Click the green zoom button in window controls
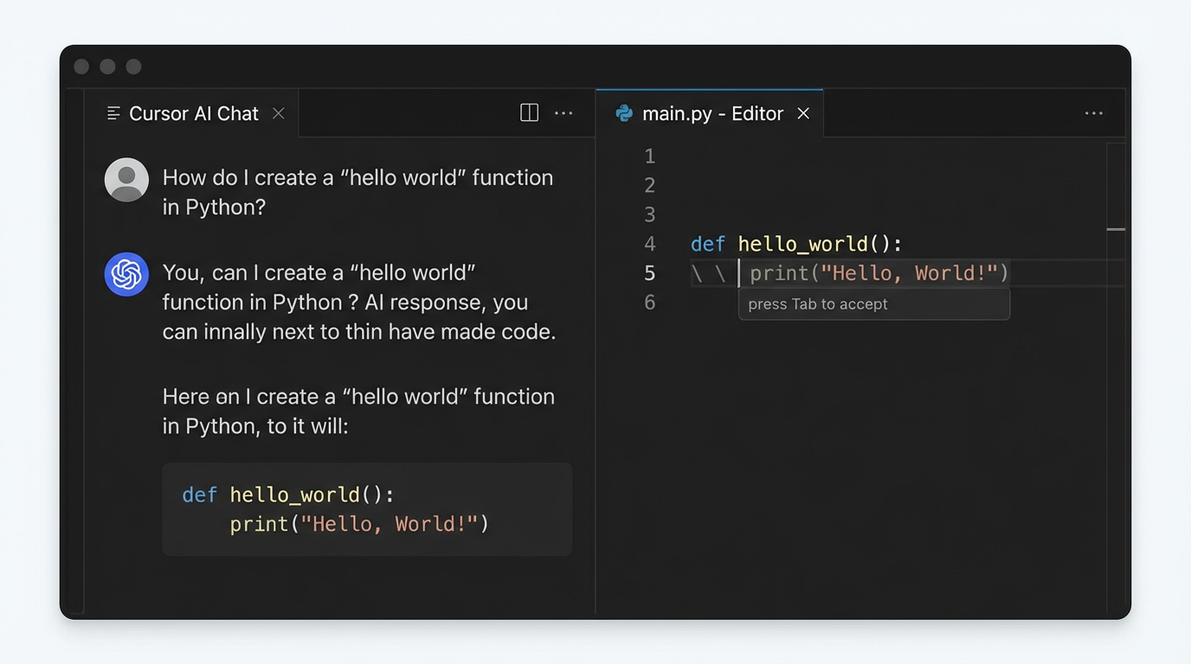This screenshot has width=1191, height=664. tap(132, 66)
